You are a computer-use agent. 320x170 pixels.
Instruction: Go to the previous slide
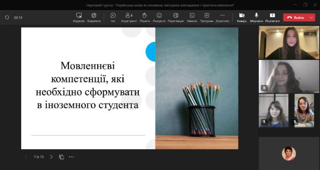click(x=26, y=157)
